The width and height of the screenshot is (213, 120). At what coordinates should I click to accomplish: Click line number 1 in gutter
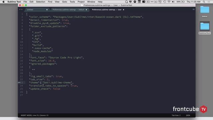(22, 14)
